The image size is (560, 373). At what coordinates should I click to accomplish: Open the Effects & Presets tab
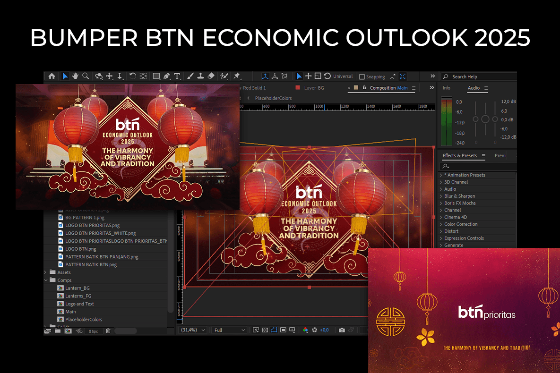(x=460, y=156)
